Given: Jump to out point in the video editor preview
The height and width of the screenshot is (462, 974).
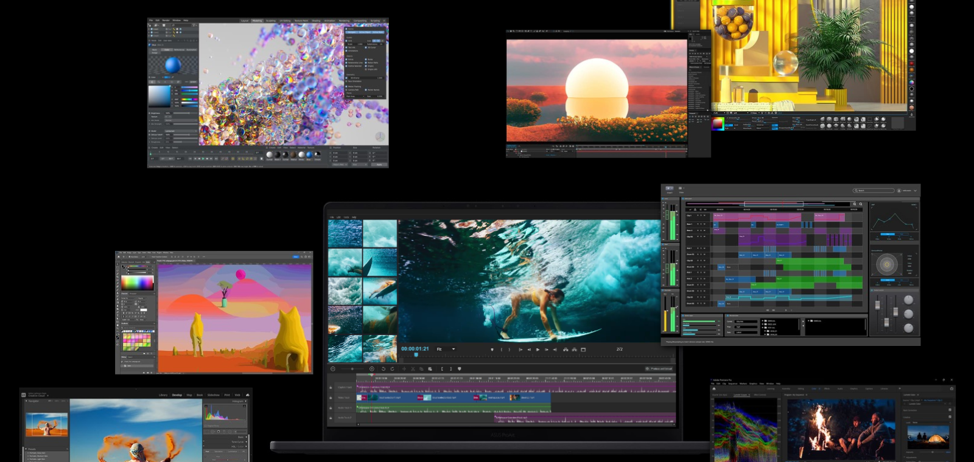Looking at the screenshot, I should [x=555, y=350].
